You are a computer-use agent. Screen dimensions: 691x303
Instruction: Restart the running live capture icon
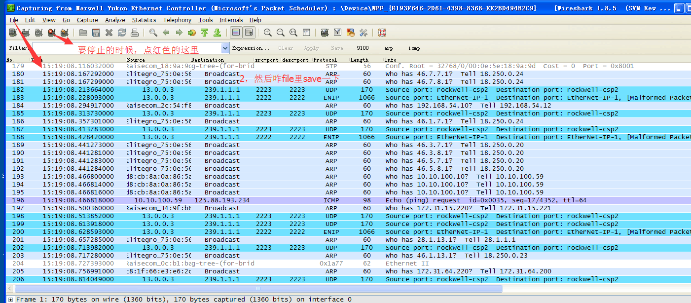[x=64, y=33]
